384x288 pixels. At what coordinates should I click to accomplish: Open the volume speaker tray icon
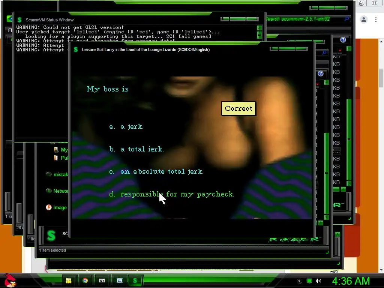(318, 281)
